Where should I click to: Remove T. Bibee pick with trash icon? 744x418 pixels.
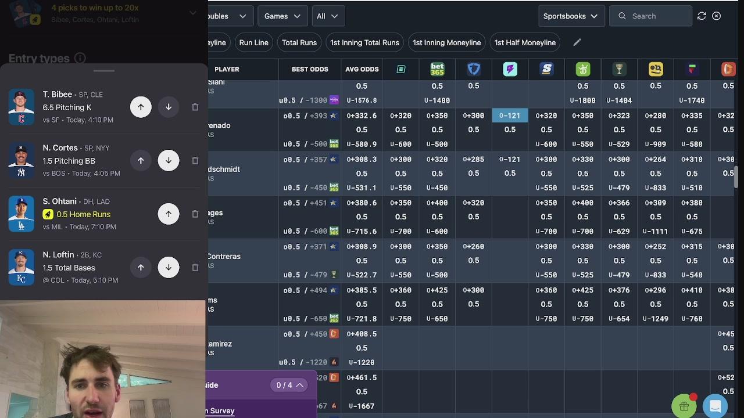coord(195,107)
